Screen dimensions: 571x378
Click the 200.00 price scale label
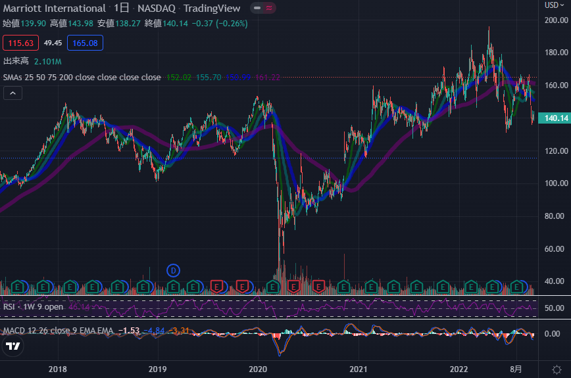(x=556, y=20)
